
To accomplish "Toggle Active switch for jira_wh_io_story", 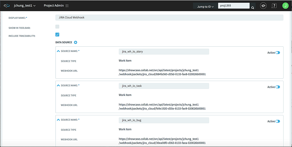I will (278, 53).
